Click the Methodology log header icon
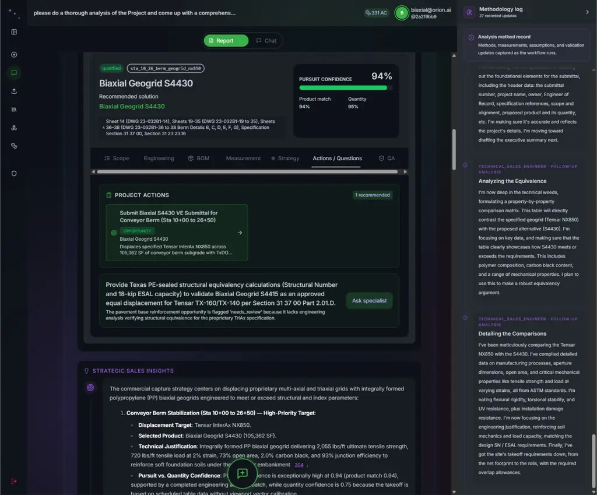The width and height of the screenshot is (597, 495). [x=469, y=12]
